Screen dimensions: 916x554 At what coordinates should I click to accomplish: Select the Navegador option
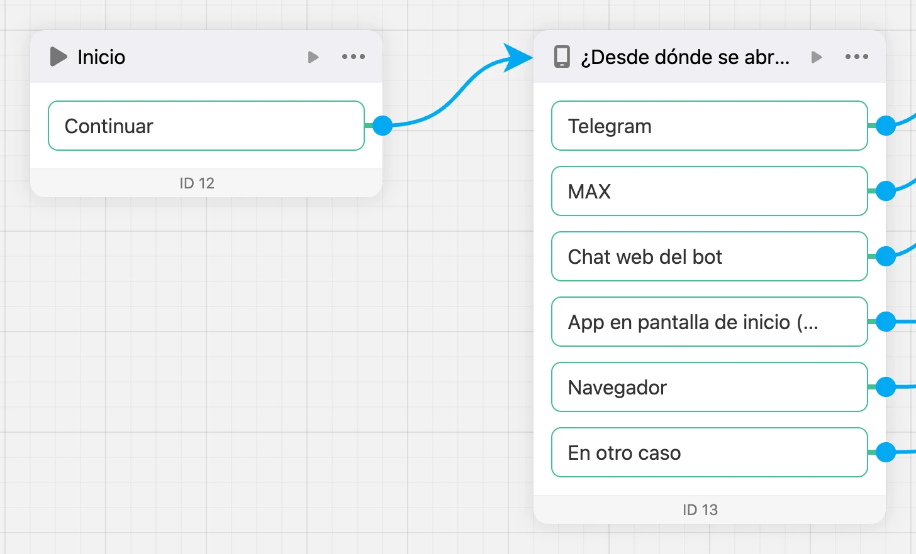[710, 387]
